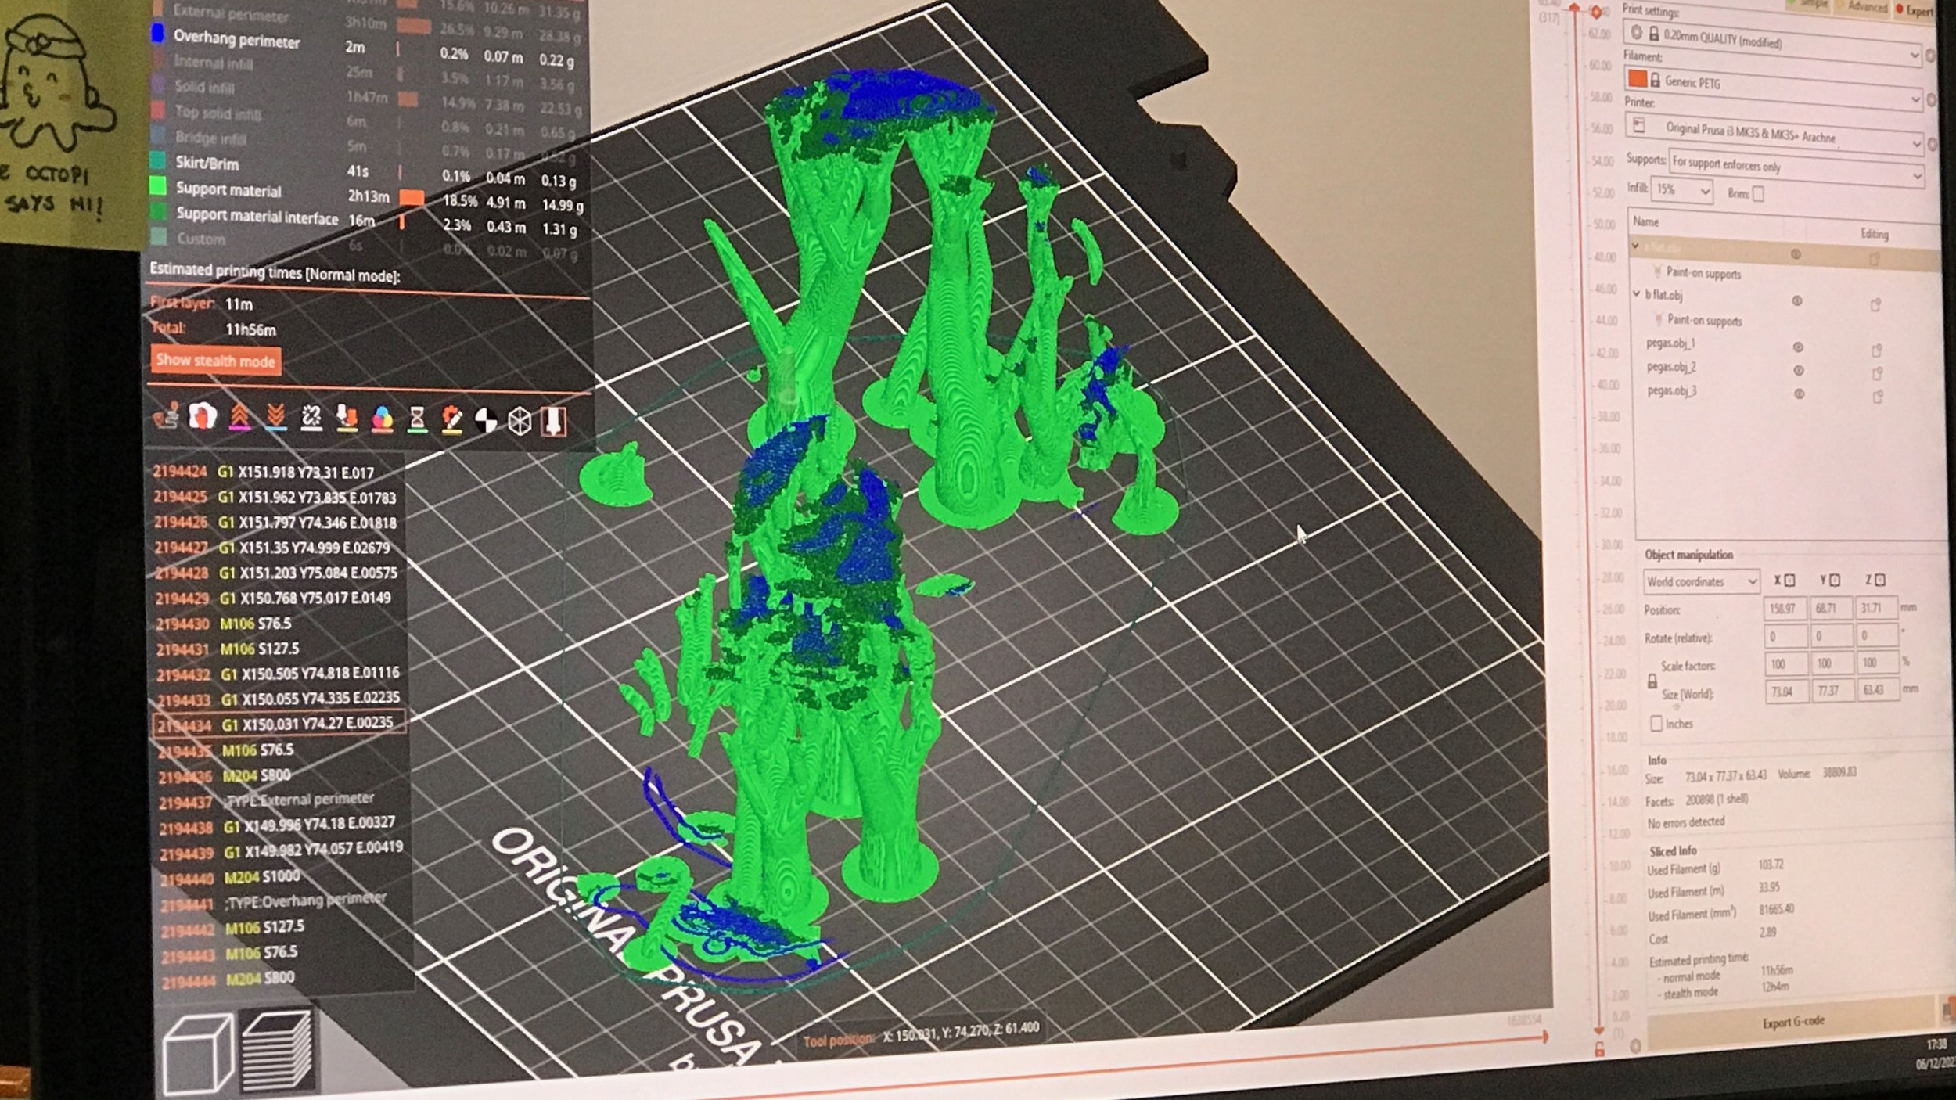Click the editing icon for b flat.obj
Image resolution: width=1956 pixels, height=1100 pixels.
click(1875, 305)
